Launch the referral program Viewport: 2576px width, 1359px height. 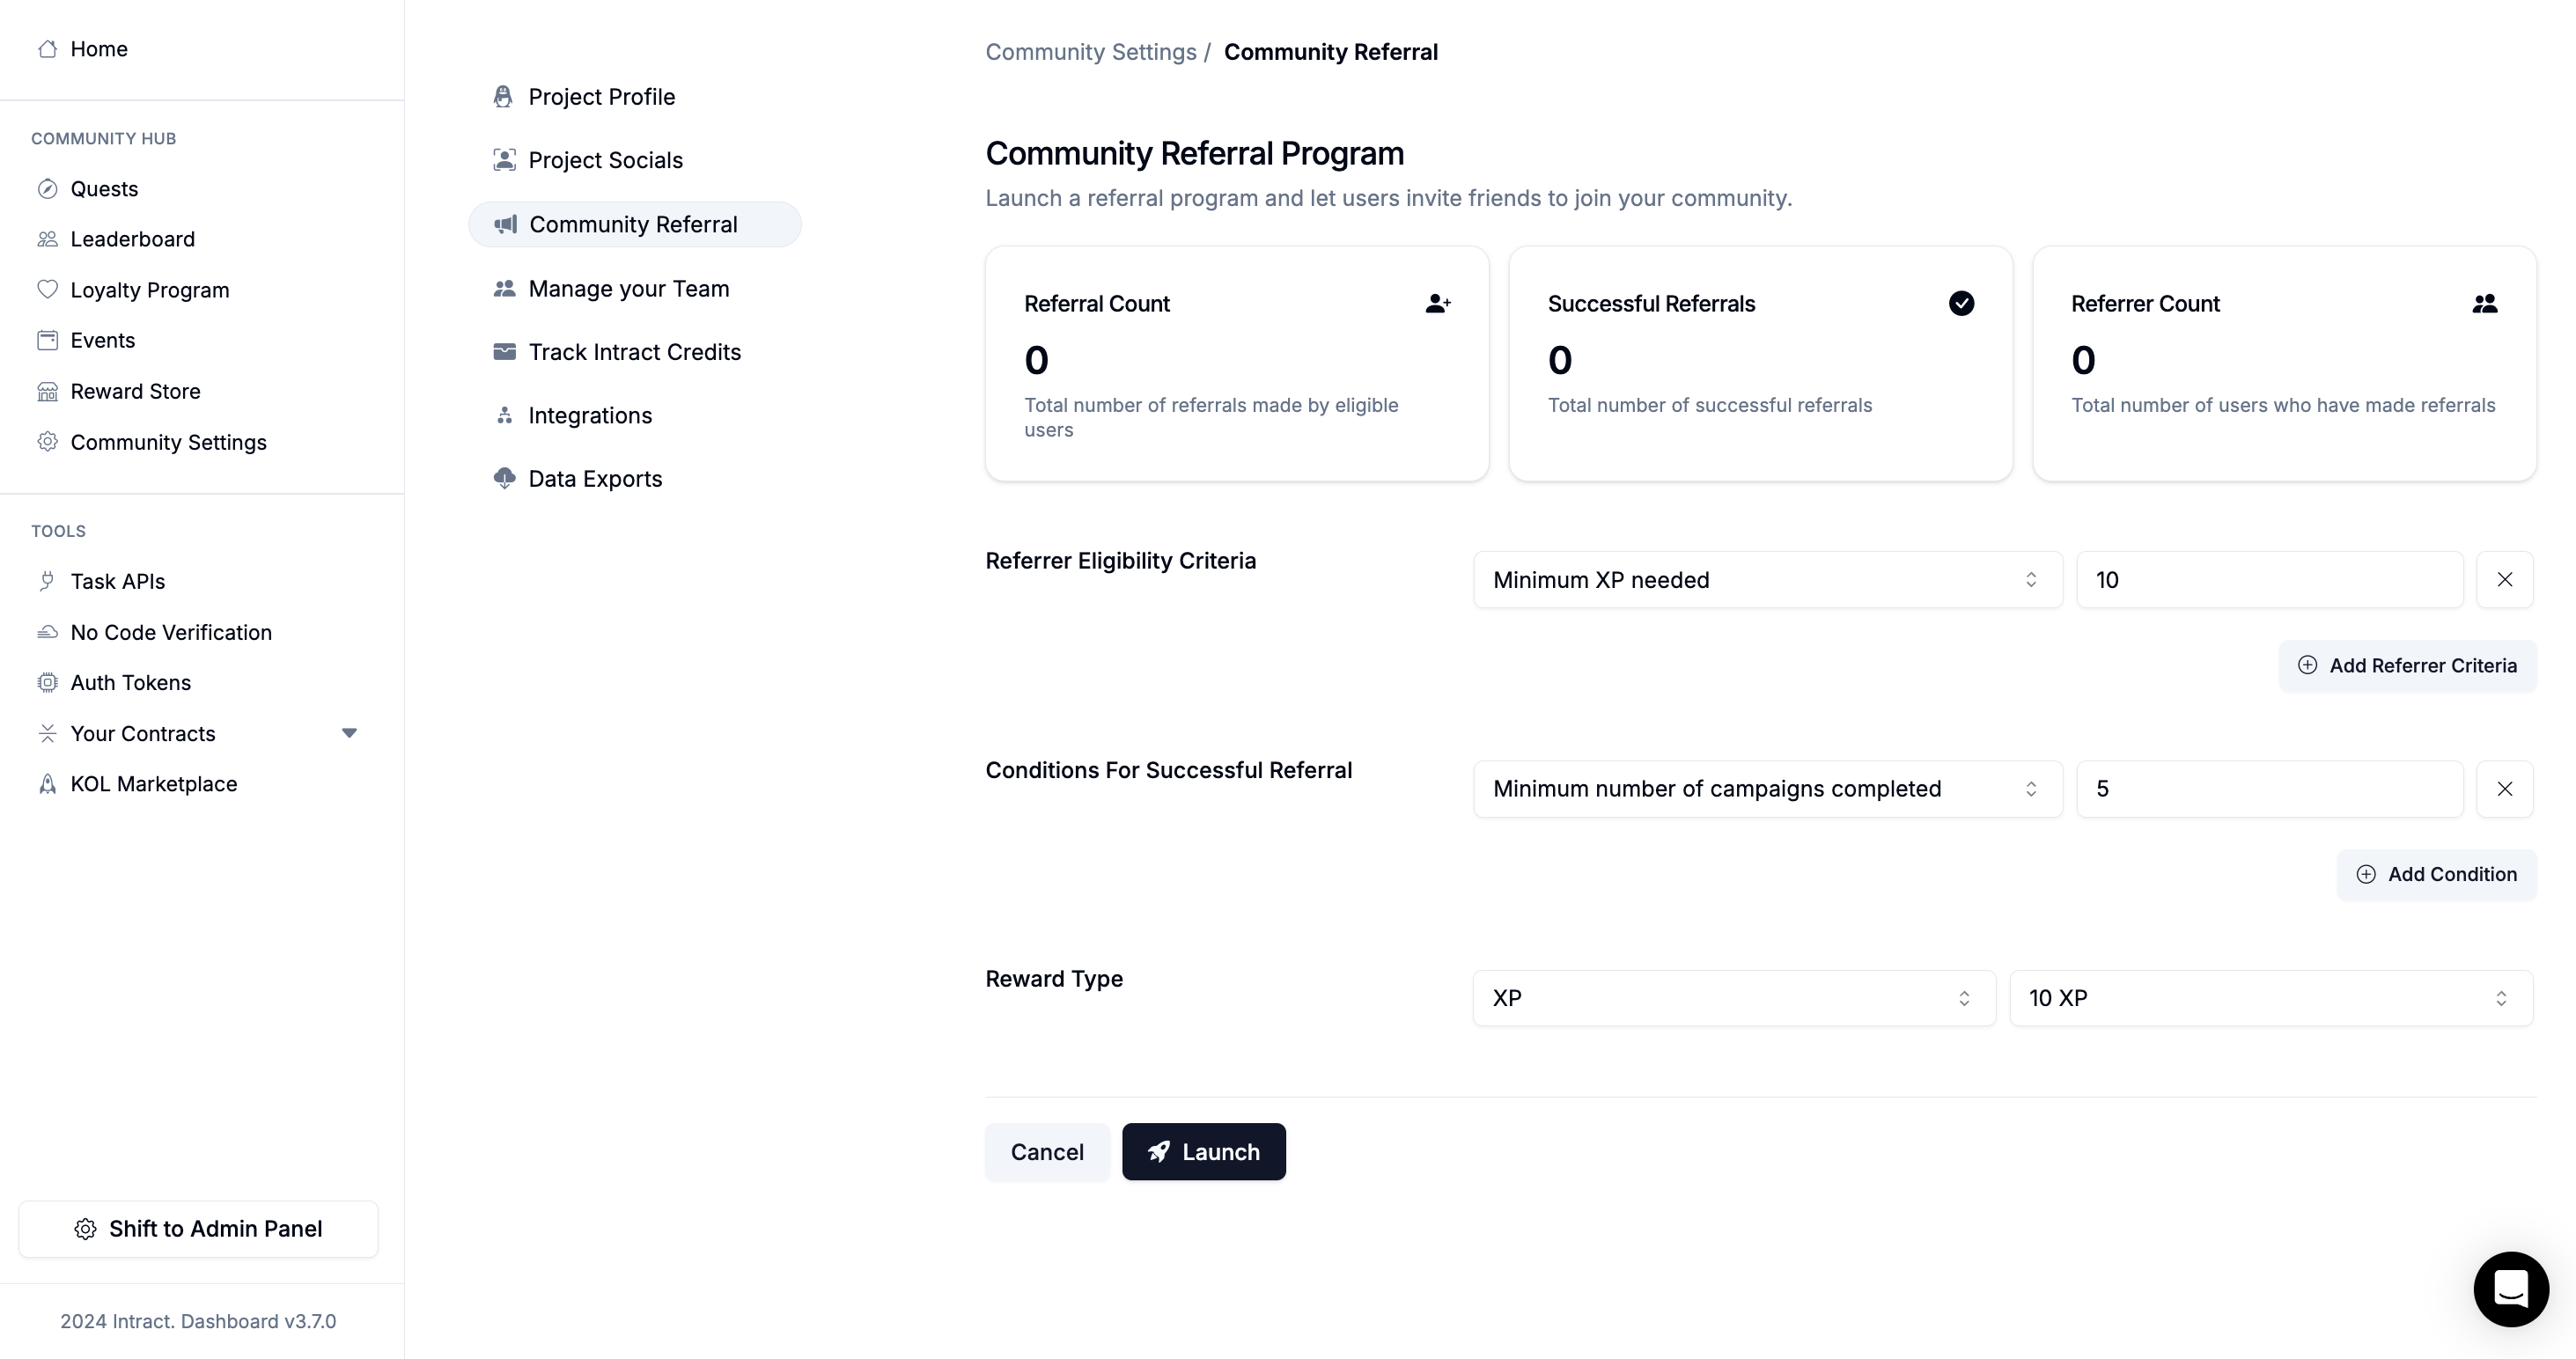click(x=1203, y=1152)
